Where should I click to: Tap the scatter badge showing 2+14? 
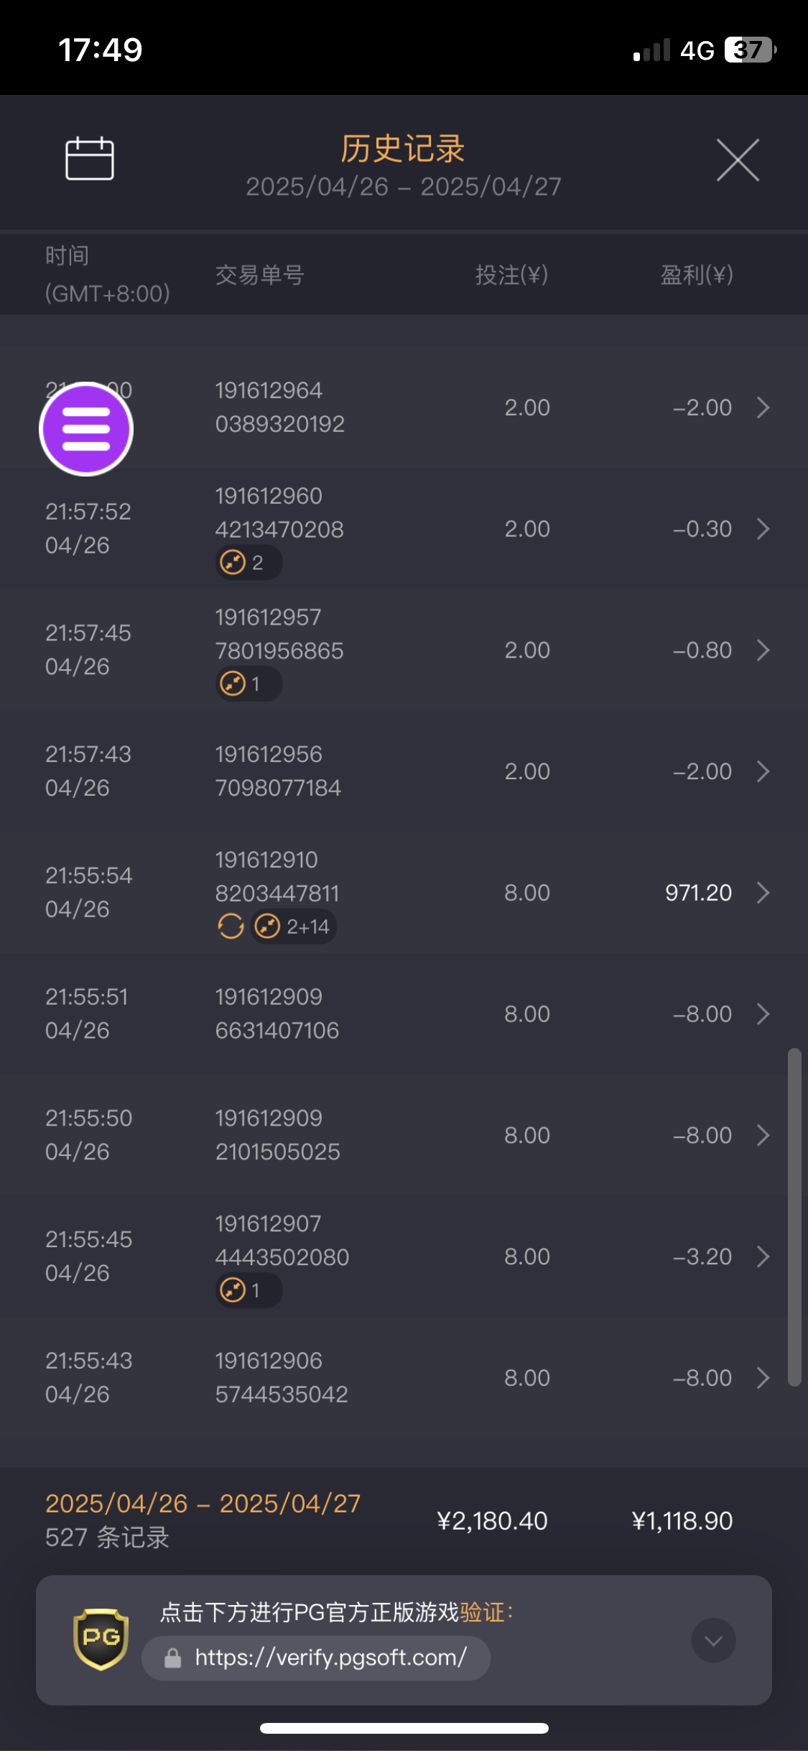click(294, 927)
